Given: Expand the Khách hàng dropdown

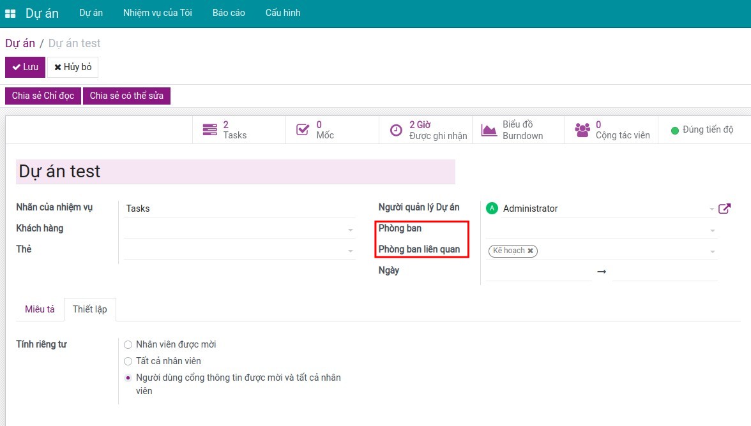Looking at the screenshot, I should tap(350, 230).
